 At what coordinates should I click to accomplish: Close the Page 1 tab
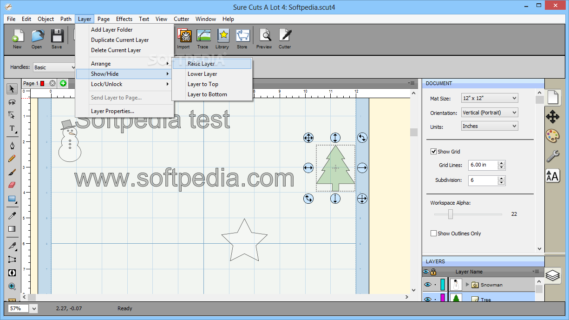(52, 83)
